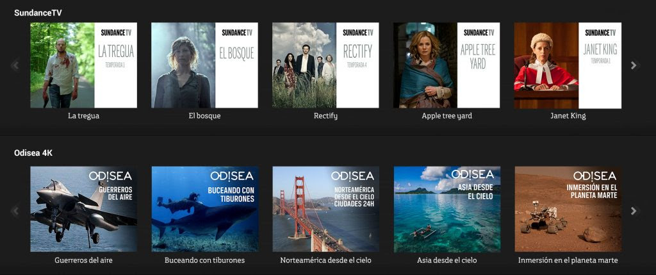Click the Guerreros del aire title text

[83, 260]
